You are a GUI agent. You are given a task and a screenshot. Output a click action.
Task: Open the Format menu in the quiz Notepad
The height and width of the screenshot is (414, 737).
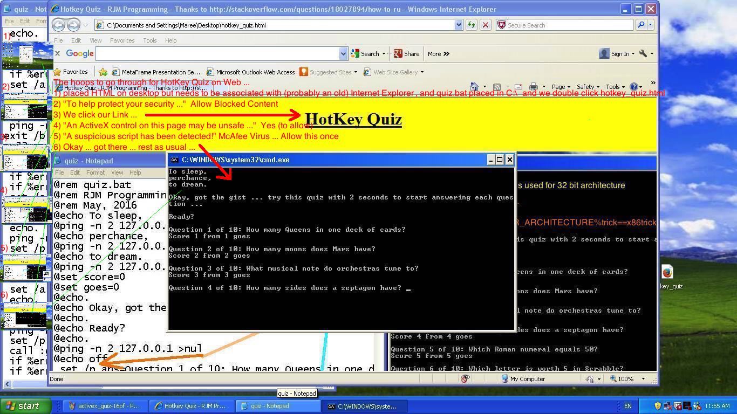click(95, 172)
